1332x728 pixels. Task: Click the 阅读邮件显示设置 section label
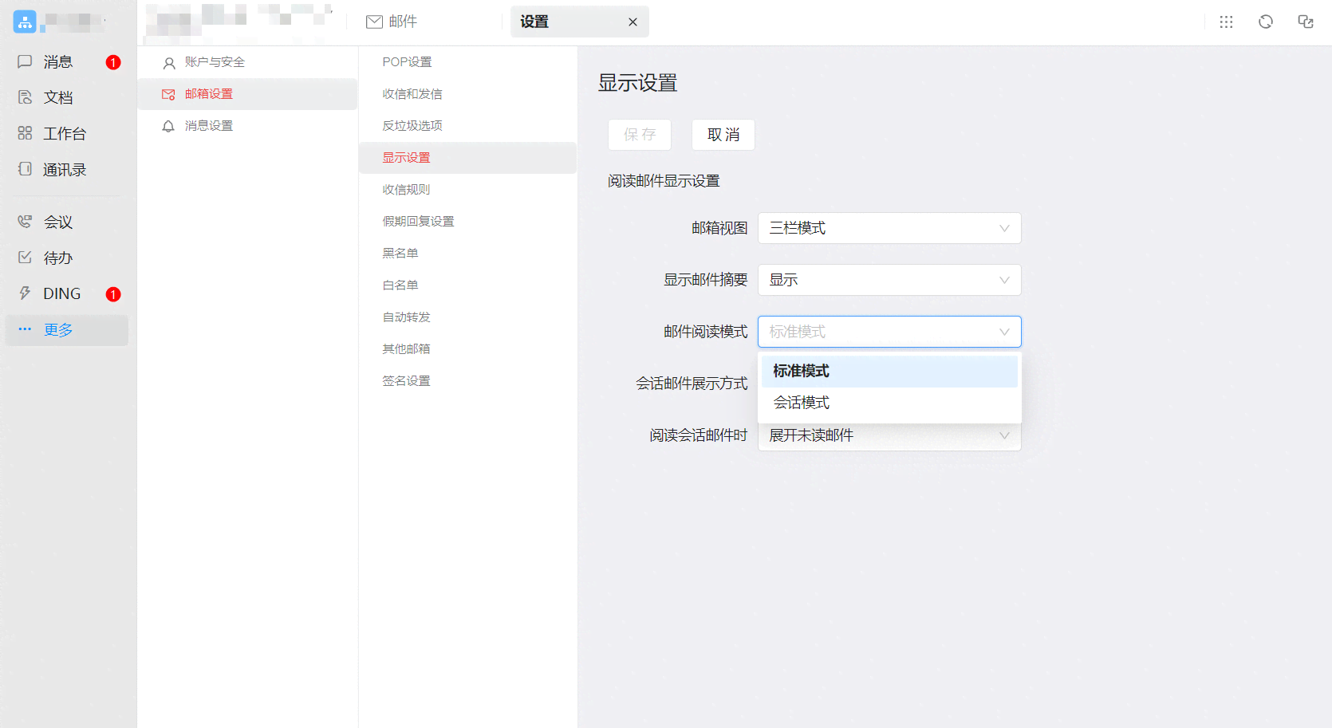click(x=664, y=181)
